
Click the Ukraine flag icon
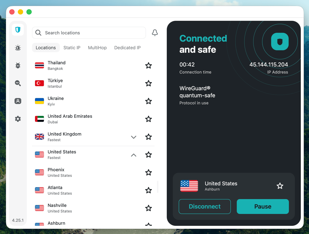click(x=40, y=101)
